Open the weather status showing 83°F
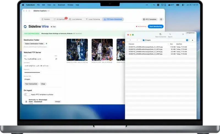Screen dimensions: 220x134 (x=171, y=5)
